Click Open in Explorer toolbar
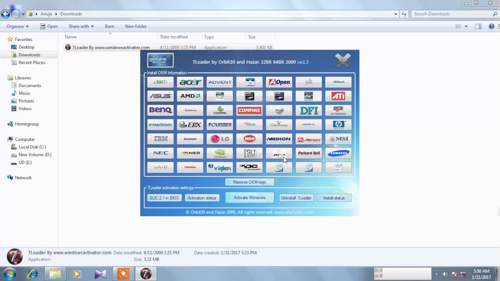The image size is (500, 281). point(49,26)
